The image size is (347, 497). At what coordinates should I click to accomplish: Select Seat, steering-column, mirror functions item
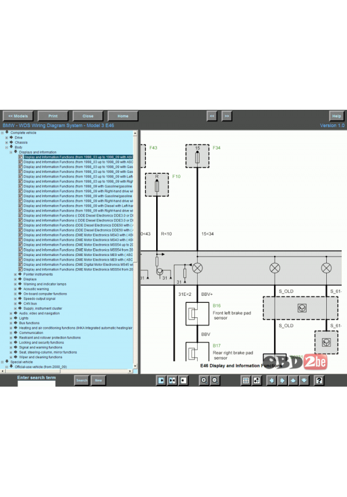[48, 353]
